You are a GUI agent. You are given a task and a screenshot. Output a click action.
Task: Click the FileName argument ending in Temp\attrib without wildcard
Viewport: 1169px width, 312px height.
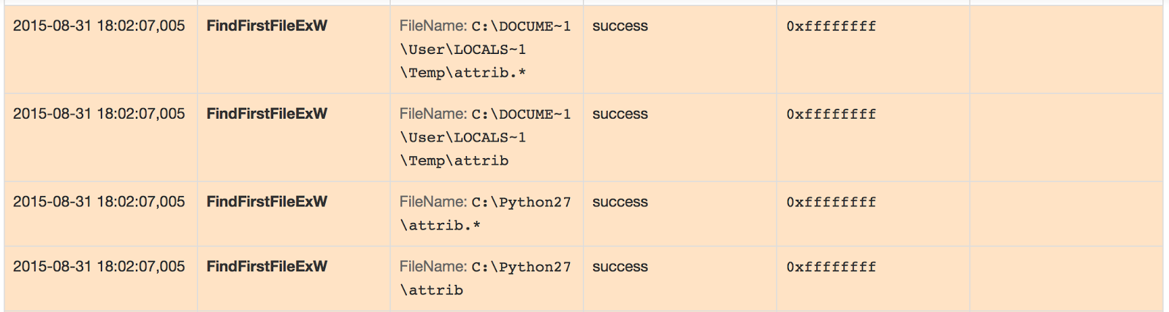tap(485, 138)
